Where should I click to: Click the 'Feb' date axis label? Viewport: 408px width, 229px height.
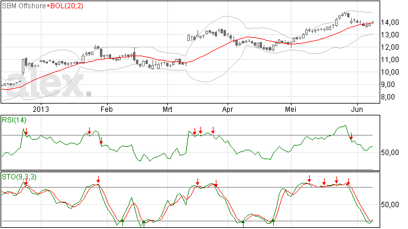pyautogui.click(x=106, y=109)
